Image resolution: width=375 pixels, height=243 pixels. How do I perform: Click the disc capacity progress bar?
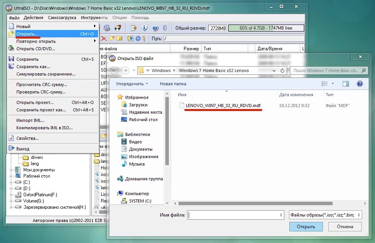267,28
